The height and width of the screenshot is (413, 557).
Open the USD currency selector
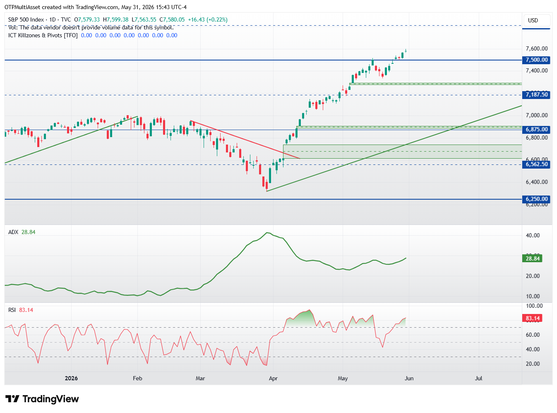point(537,20)
